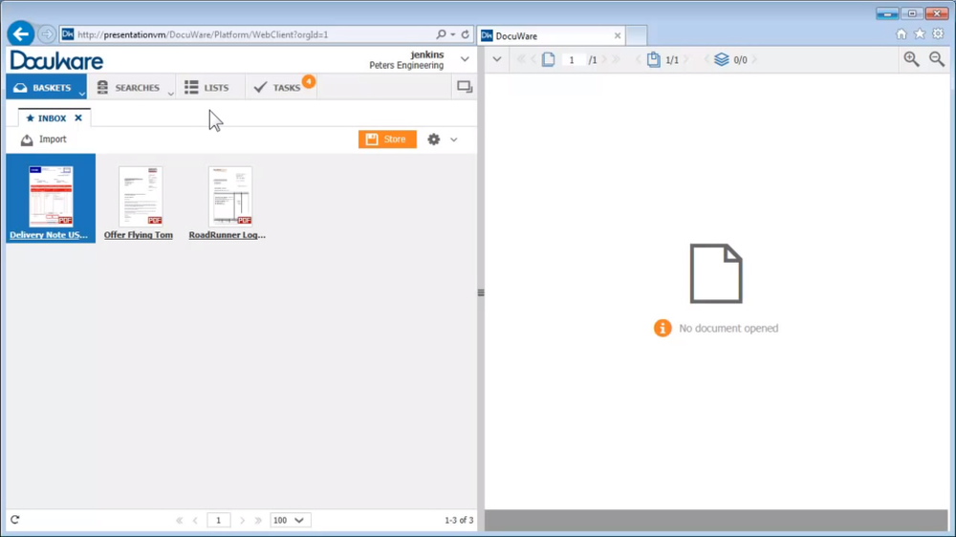Open basket settings gear
956x537 pixels.
[x=433, y=140]
